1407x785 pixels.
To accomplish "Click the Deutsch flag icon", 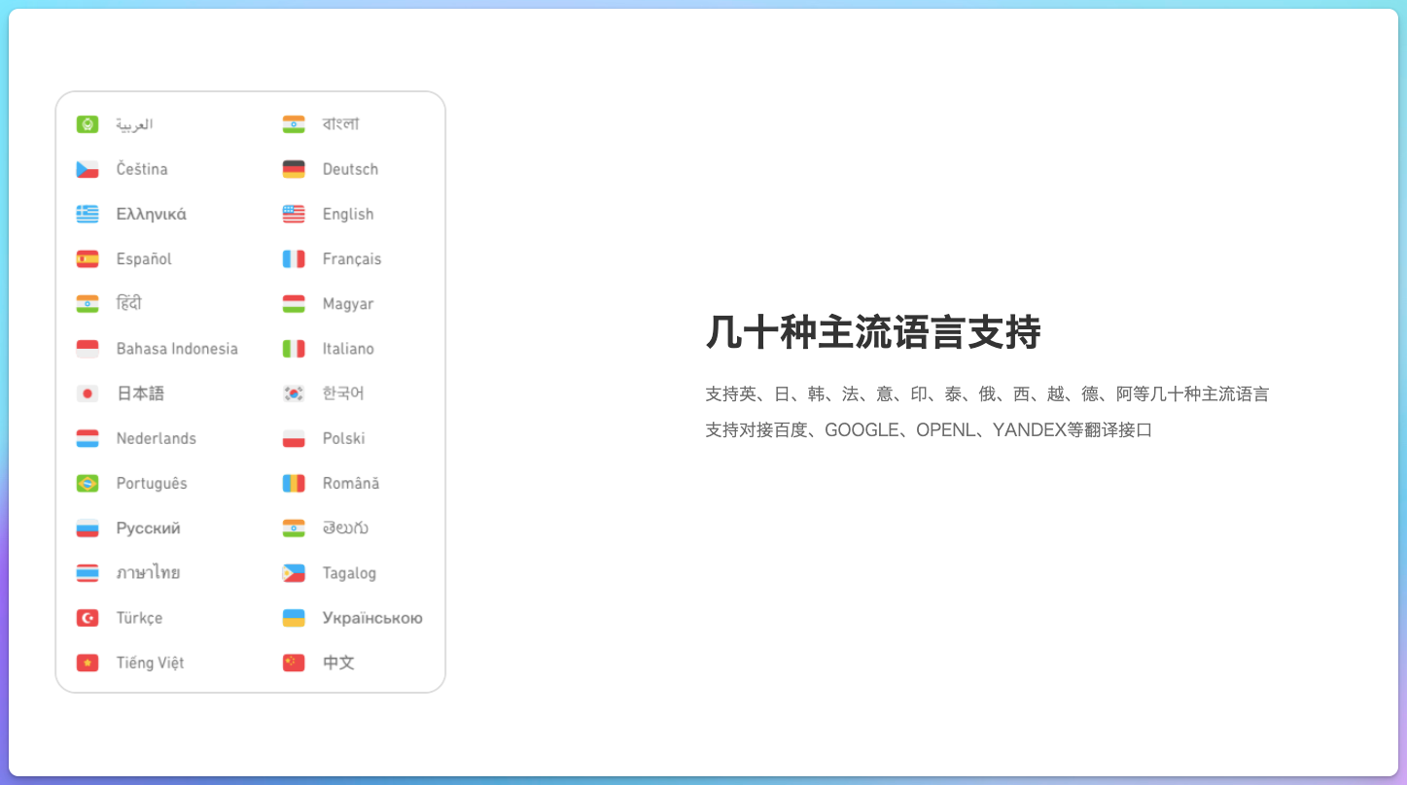I will [x=292, y=169].
